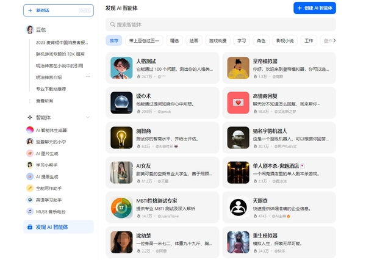
Task: Collapse the 智能体 section in sidebar
Action: (x=88, y=117)
